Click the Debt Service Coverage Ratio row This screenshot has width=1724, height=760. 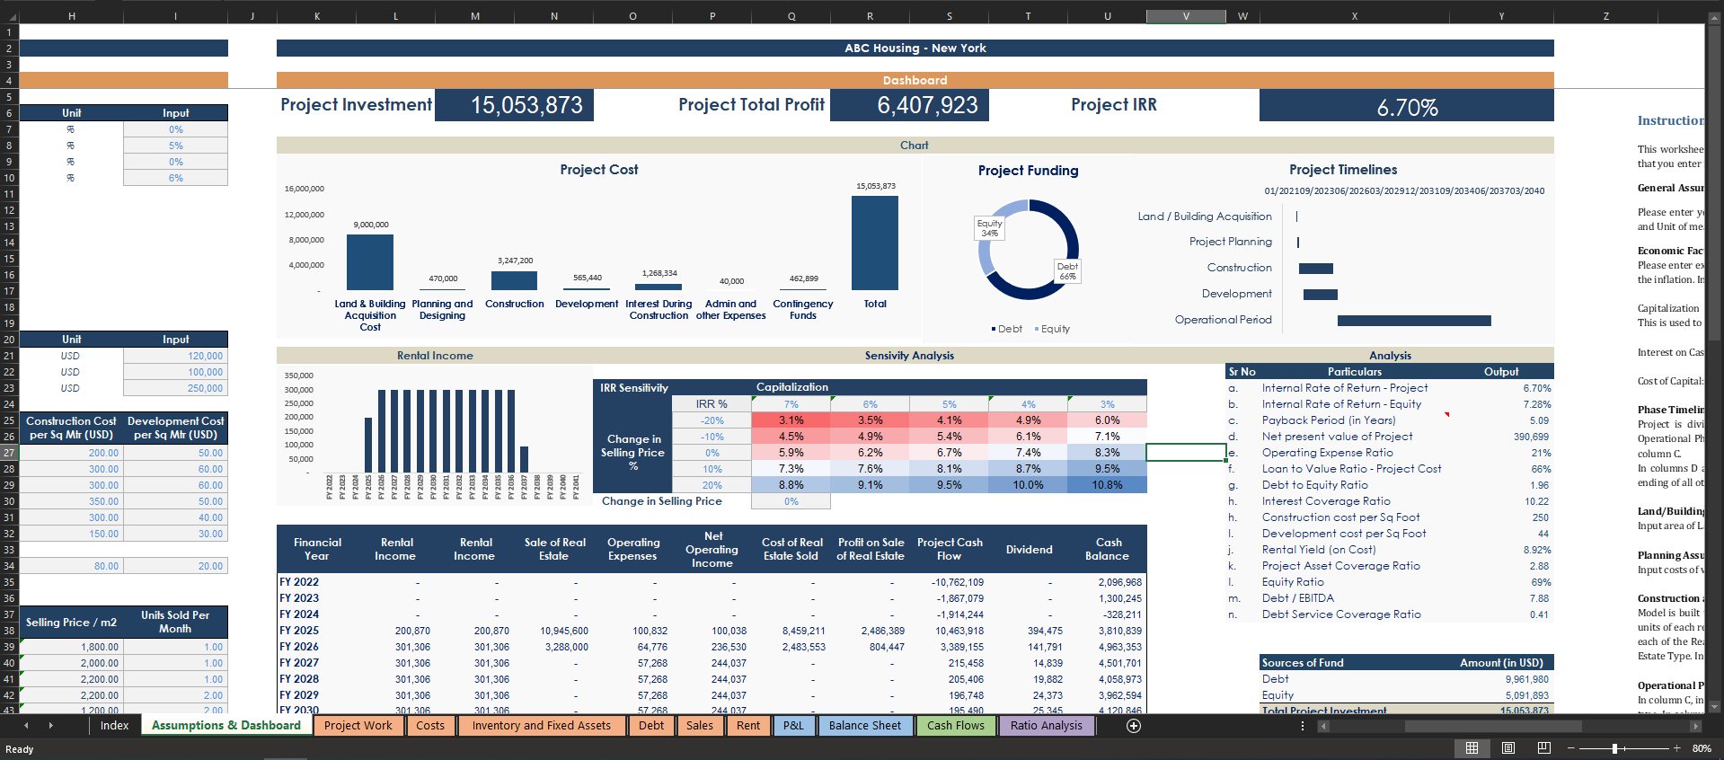pyautogui.click(x=1390, y=614)
